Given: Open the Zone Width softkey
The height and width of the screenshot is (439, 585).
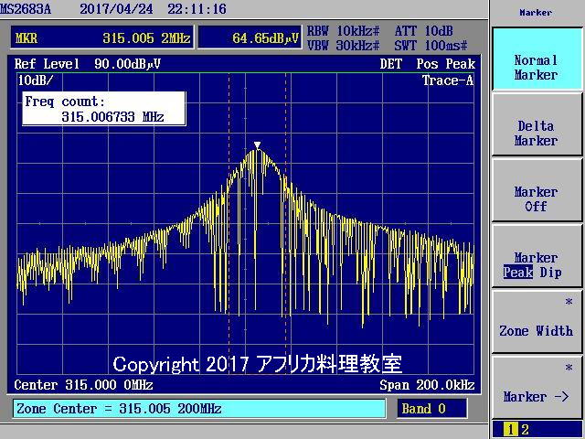Looking at the screenshot, I should pos(537,322).
